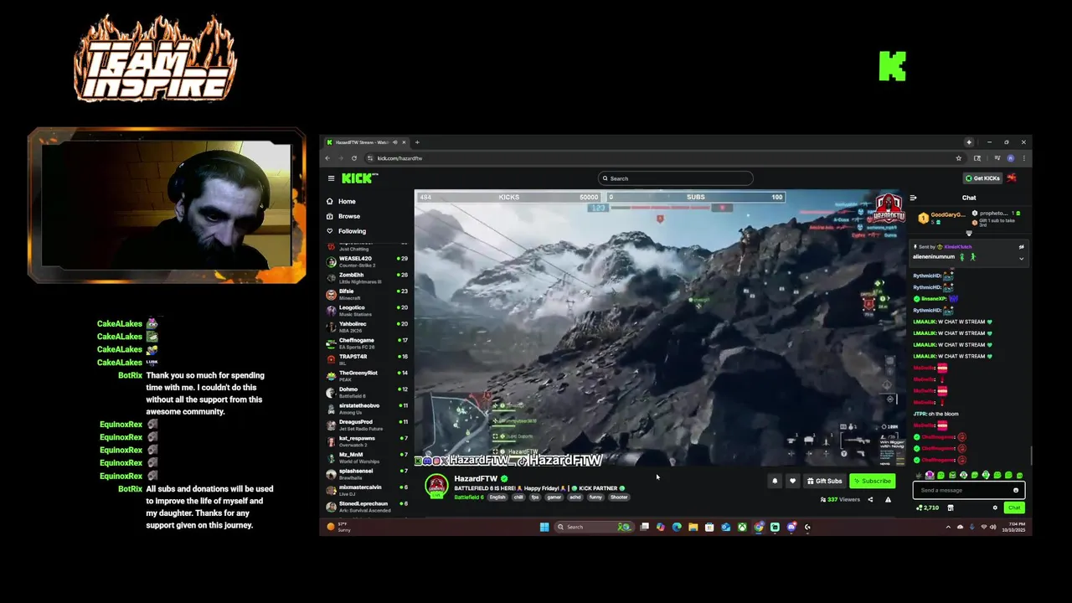
Task: Collapse the chat panel with the arrow icon
Action: [915, 198]
